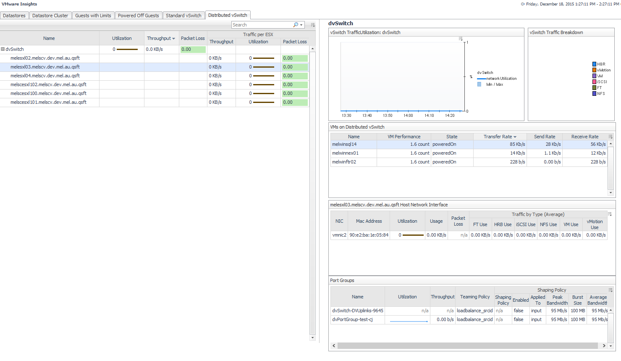Viewport: 621px width, 361px height.
Task: Sort by the Throughput column
Action: [x=162, y=38]
